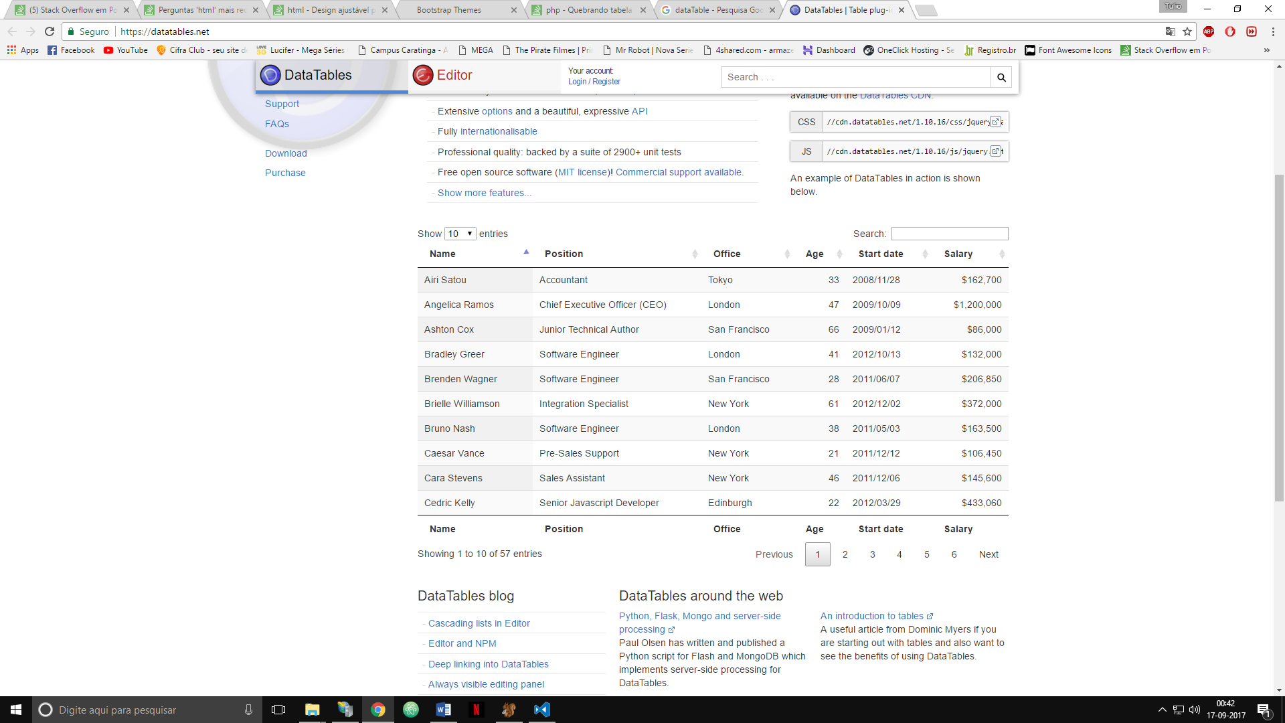Show more bookmarks with the chevron
Viewport: 1285px width, 723px height.
(x=1266, y=50)
